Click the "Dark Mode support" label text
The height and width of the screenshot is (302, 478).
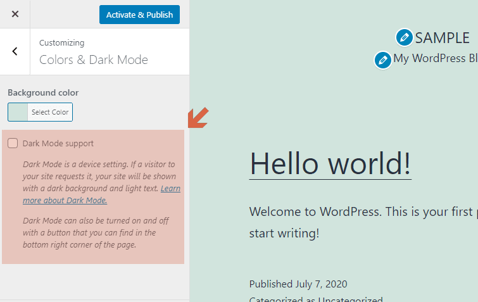(x=58, y=144)
